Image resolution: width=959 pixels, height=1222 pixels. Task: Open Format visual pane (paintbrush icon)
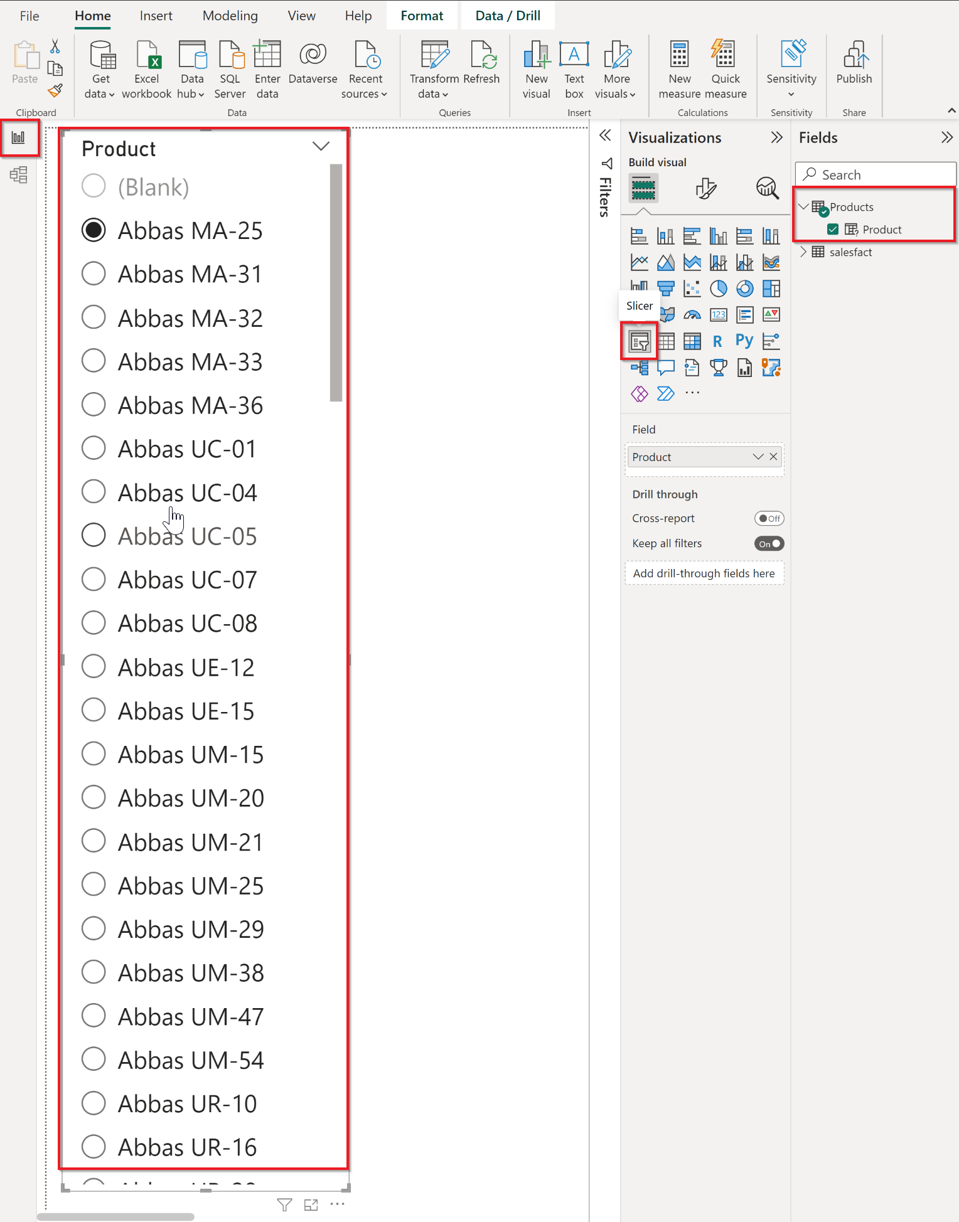(706, 188)
